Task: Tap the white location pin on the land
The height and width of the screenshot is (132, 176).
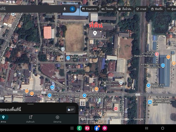Action: [x=95, y=33]
